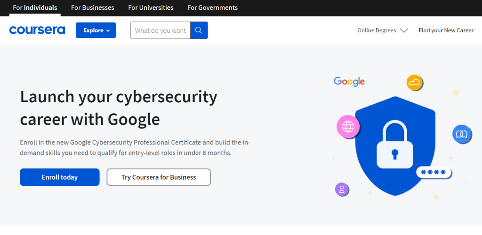482x235 pixels.
Task: Expand the Online Degrees menu
Action: (377, 30)
